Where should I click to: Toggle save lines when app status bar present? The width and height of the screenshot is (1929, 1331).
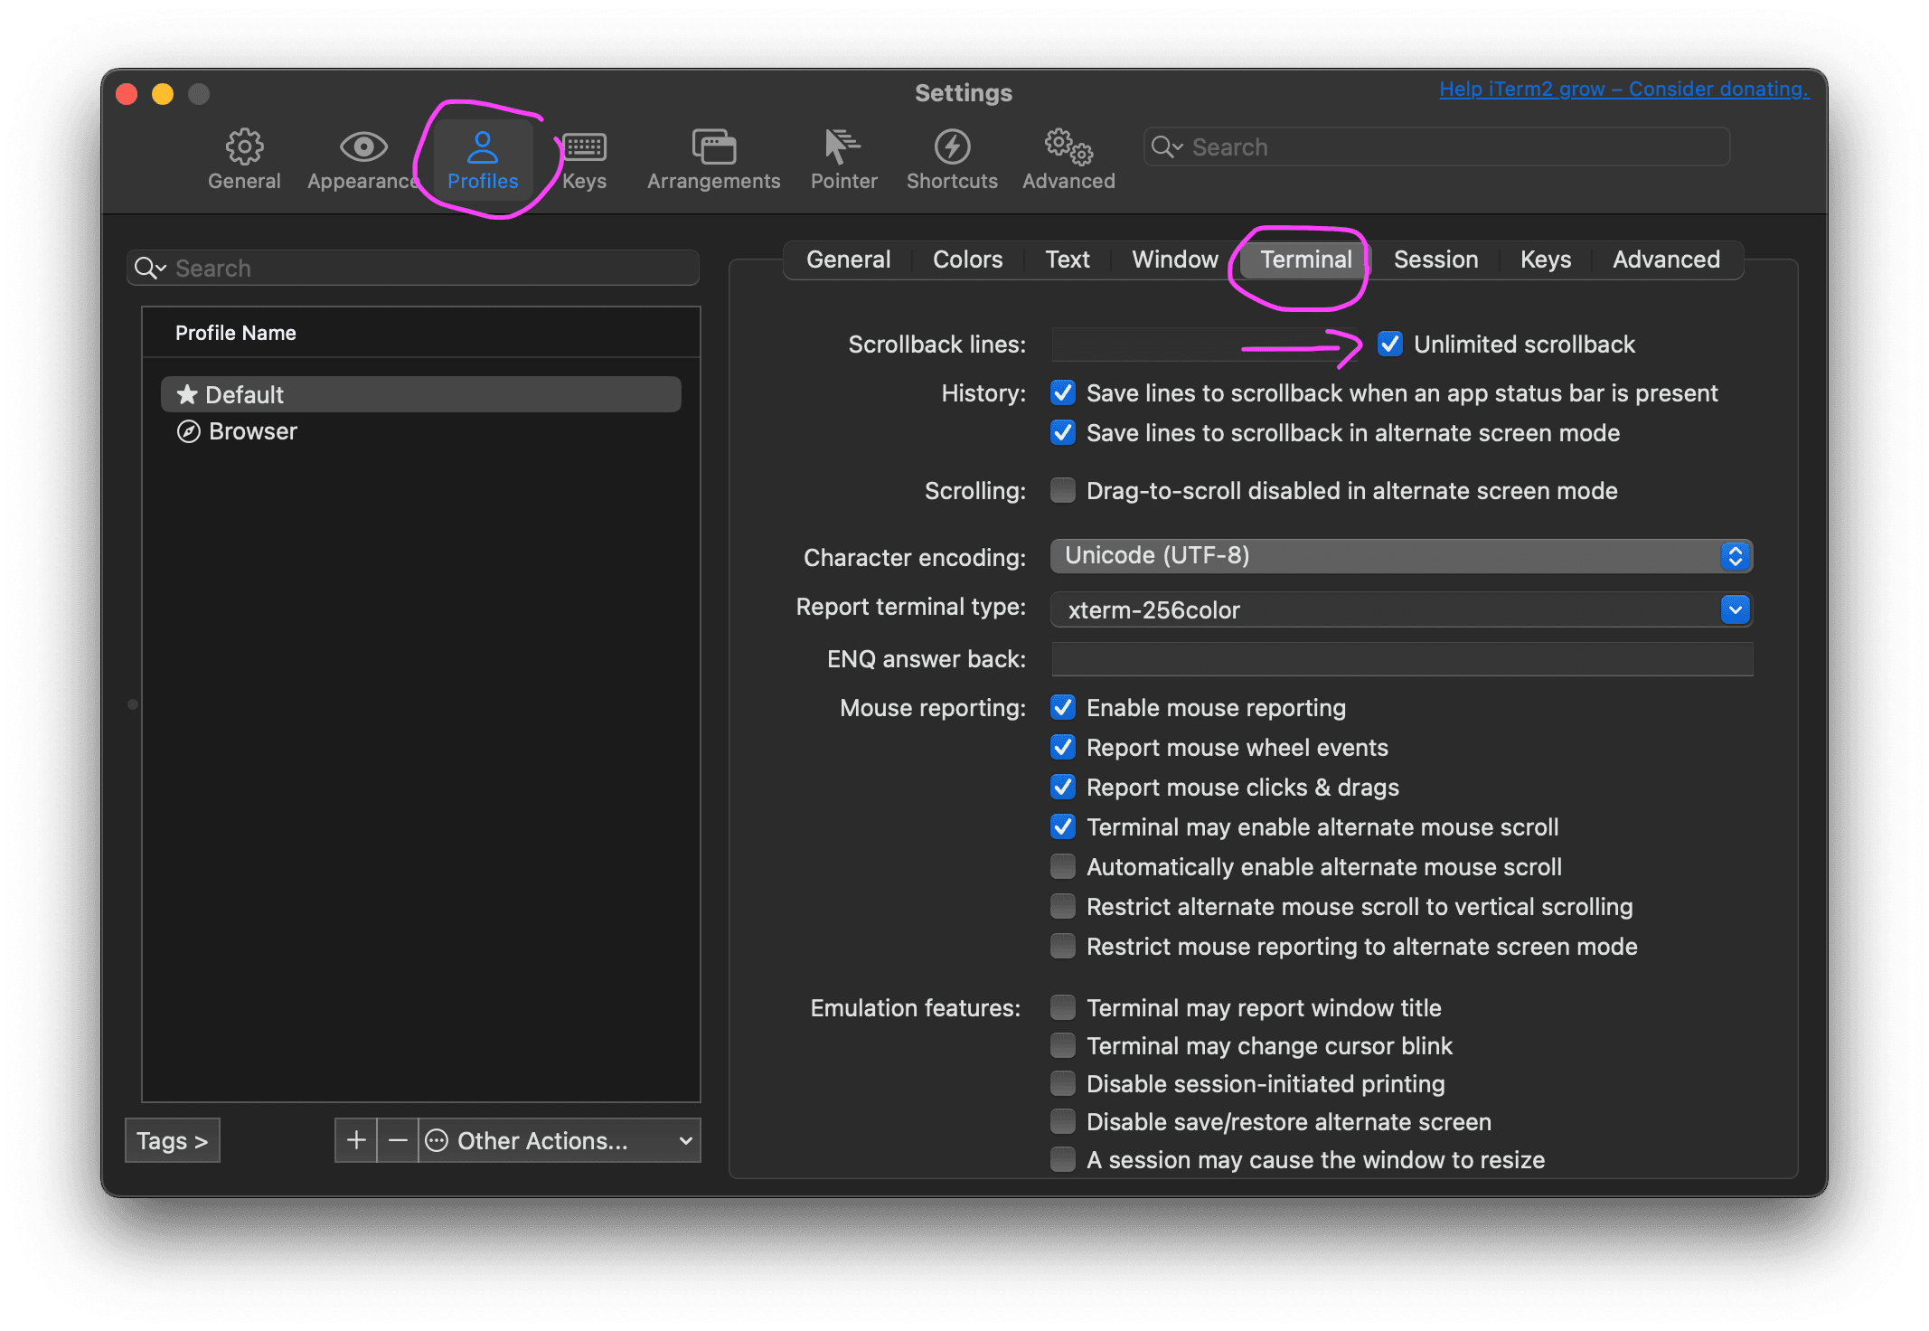tap(1063, 392)
